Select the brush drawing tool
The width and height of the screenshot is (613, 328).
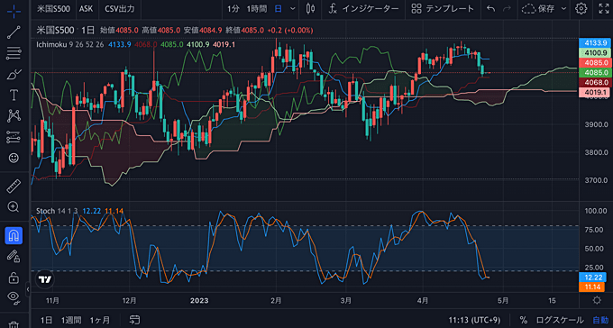(14, 74)
